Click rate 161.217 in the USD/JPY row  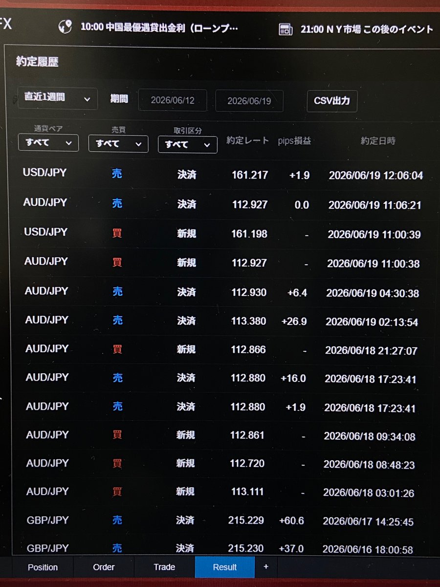click(250, 175)
